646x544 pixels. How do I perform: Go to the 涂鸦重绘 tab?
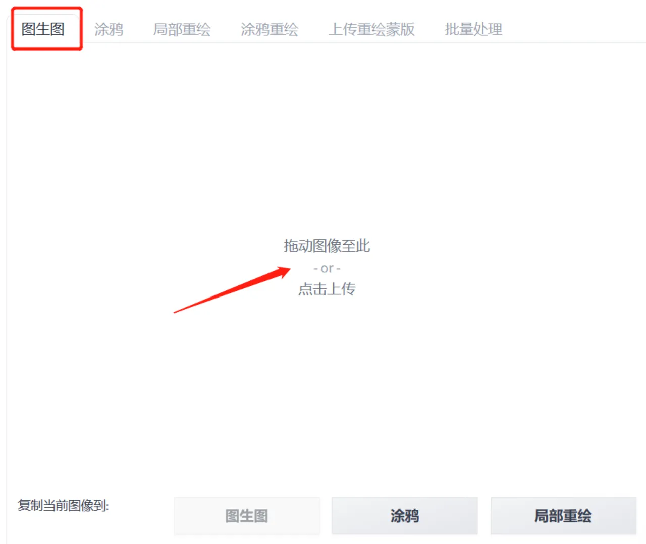click(x=270, y=29)
